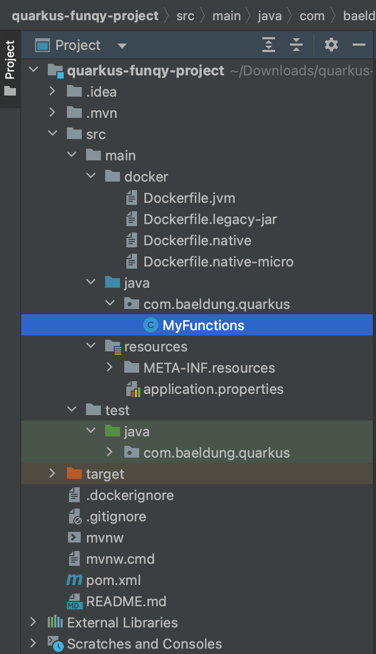The height and width of the screenshot is (654, 376).
Task: Click the pom.xml Maven icon
Action: coord(74,580)
